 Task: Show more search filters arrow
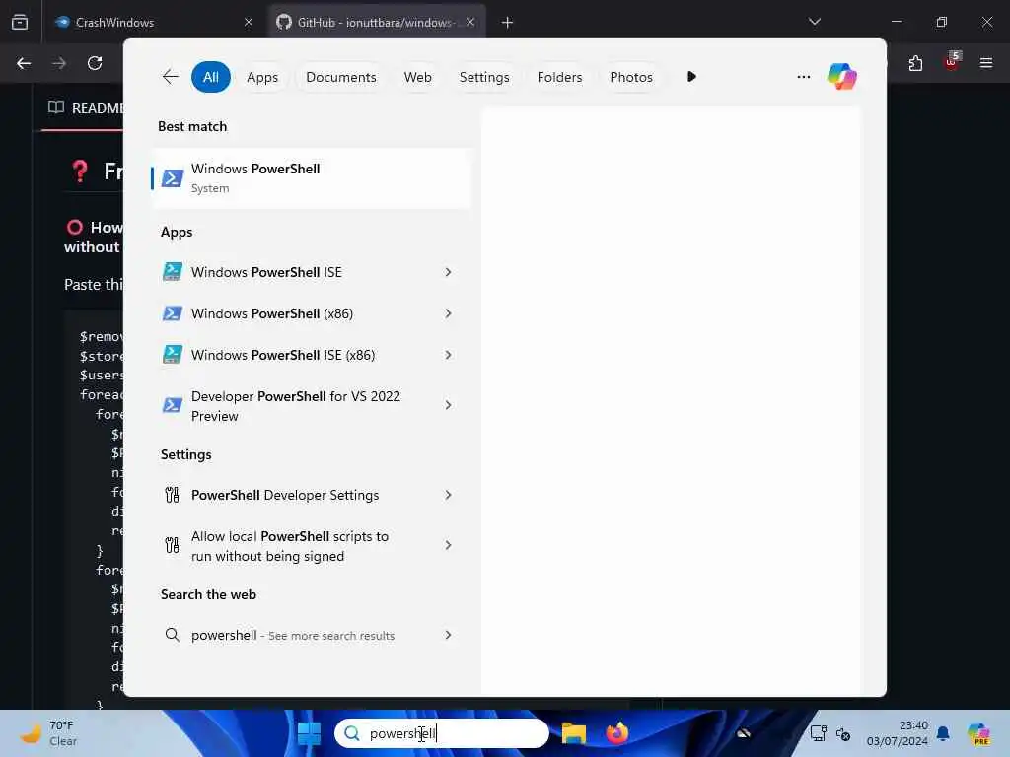pyautogui.click(x=691, y=77)
